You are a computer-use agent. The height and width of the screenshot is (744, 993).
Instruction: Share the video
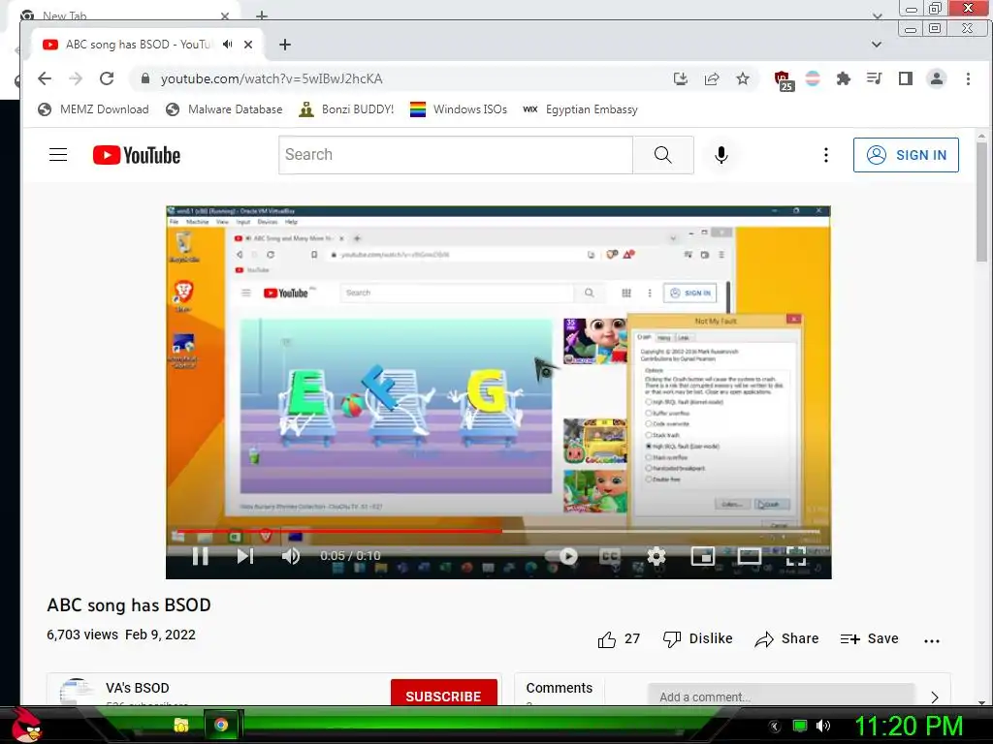click(x=786, y=639)
